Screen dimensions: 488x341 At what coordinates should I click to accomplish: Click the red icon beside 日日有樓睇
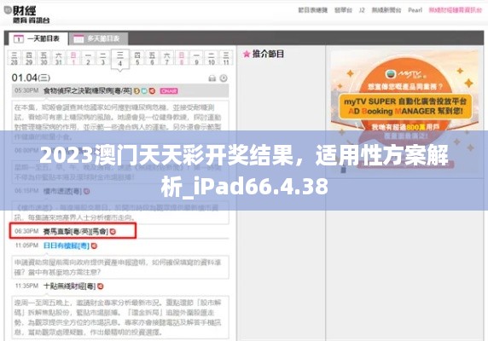[x=94, y=246]
